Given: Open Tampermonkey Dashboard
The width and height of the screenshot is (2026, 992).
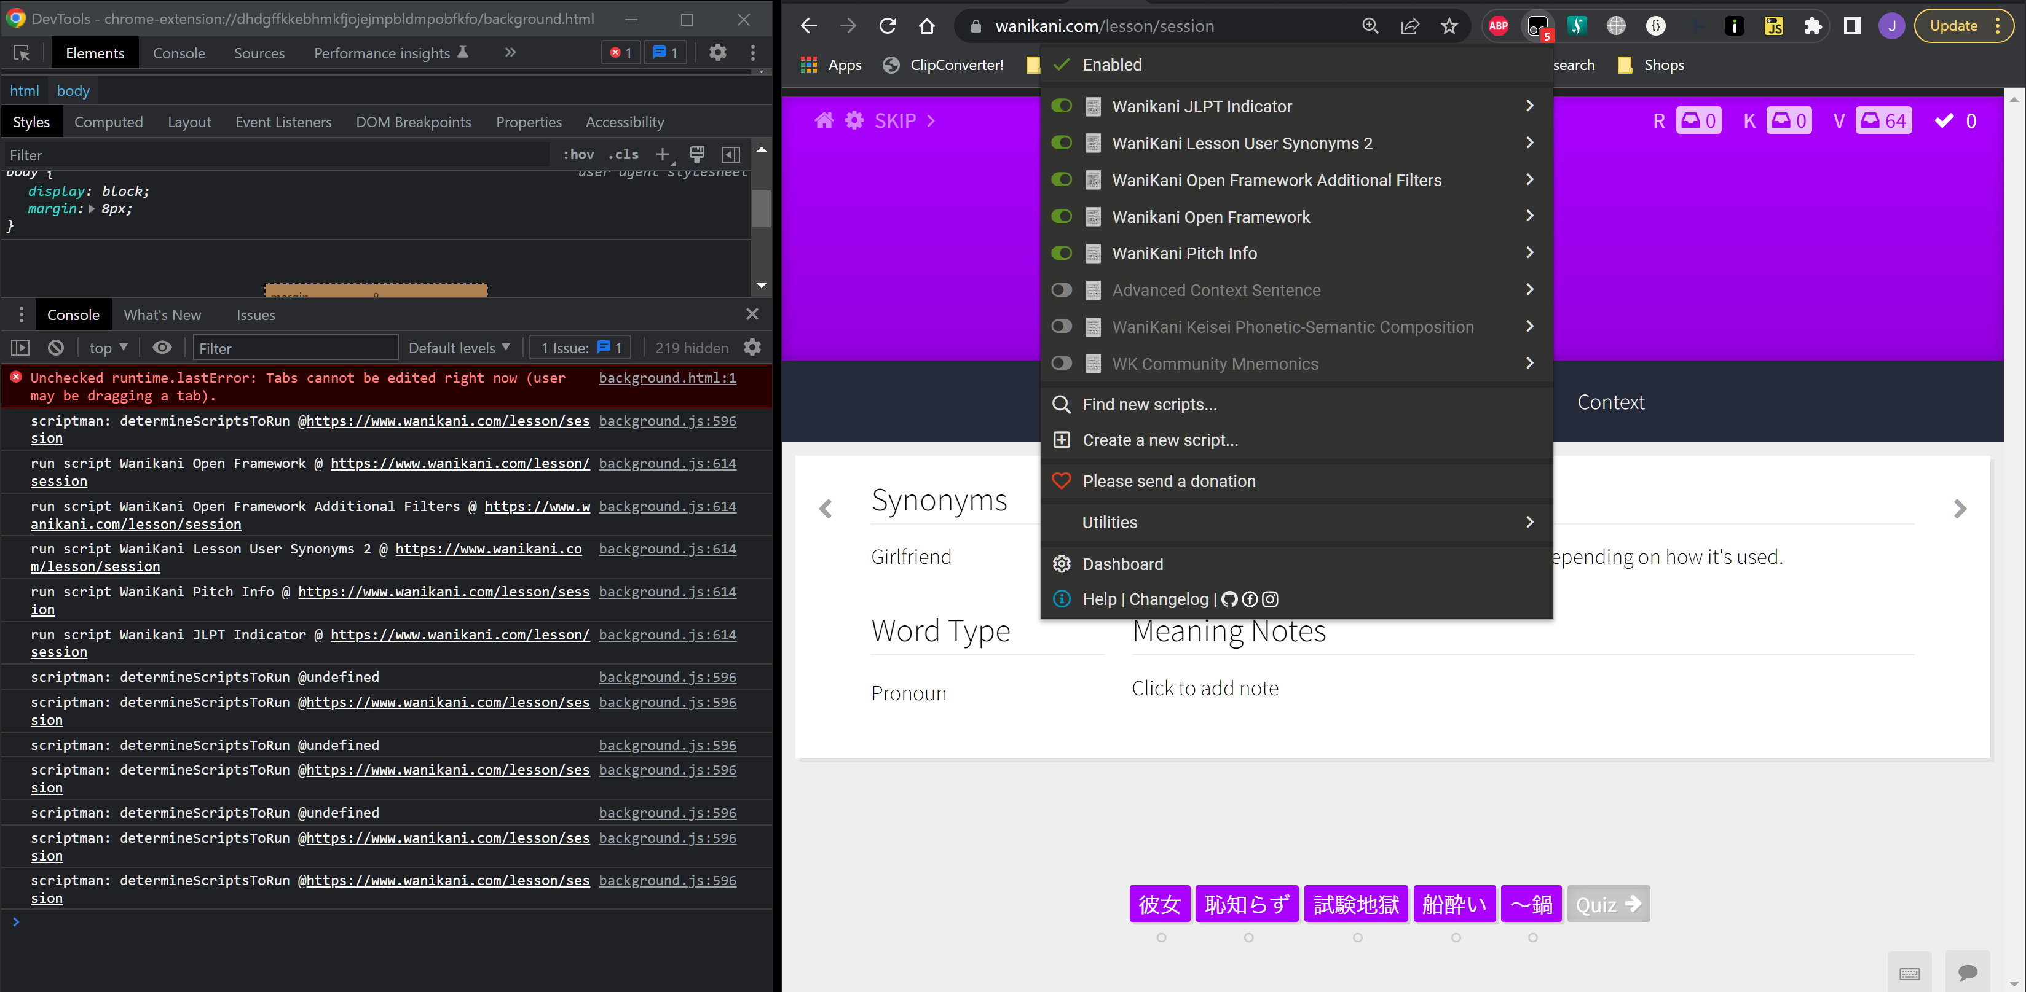Looking at the screenshot, I should 1296,564.
